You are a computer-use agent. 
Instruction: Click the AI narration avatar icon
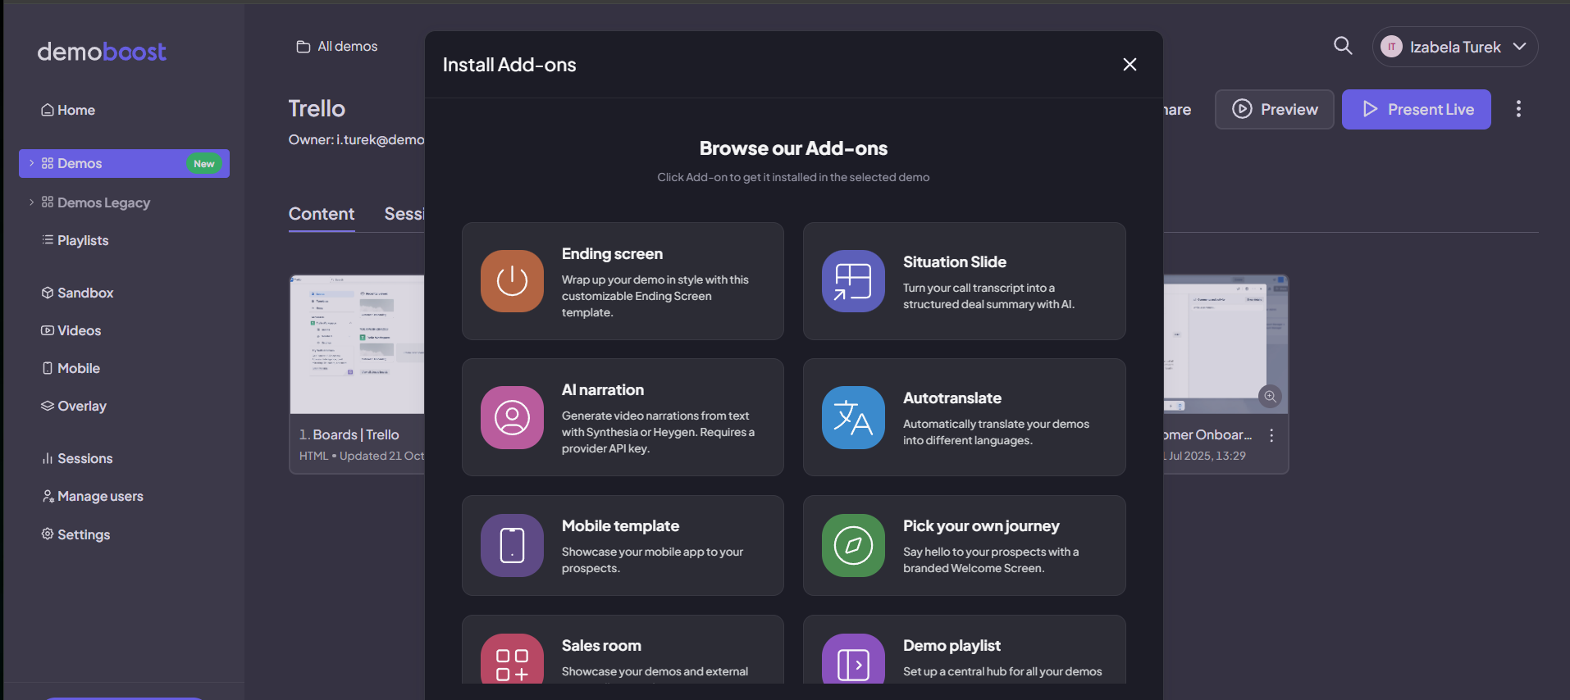point(512,417)
